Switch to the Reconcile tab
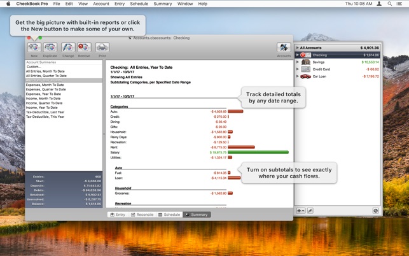 click(x=142, y=215)
